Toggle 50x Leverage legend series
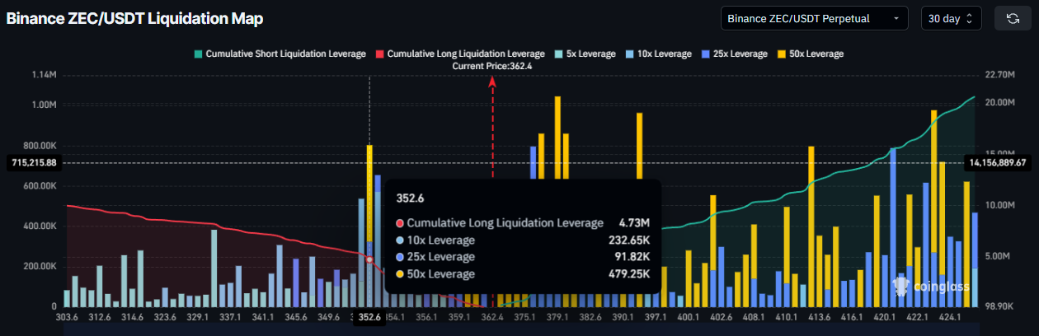 (x=810, y=54)
